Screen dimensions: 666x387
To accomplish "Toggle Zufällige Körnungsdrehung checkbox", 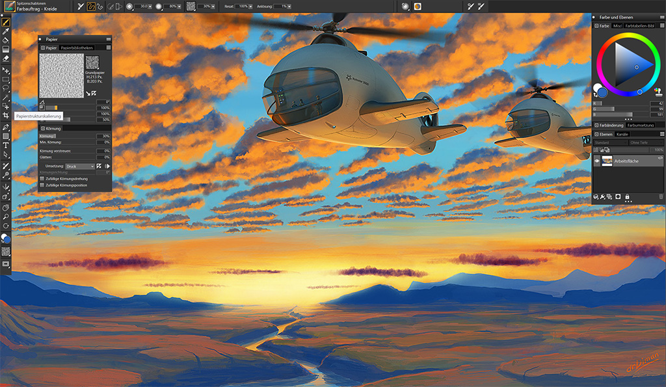I will click(42, 179).
